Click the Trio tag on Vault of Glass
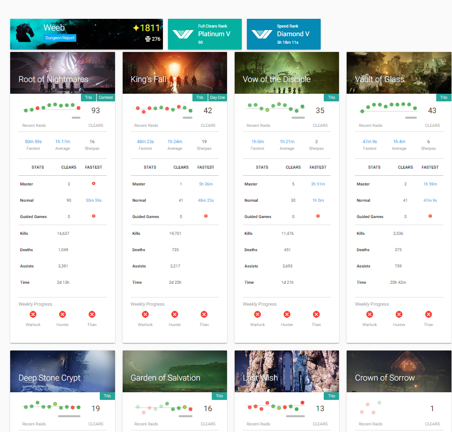 click(444, 97)
